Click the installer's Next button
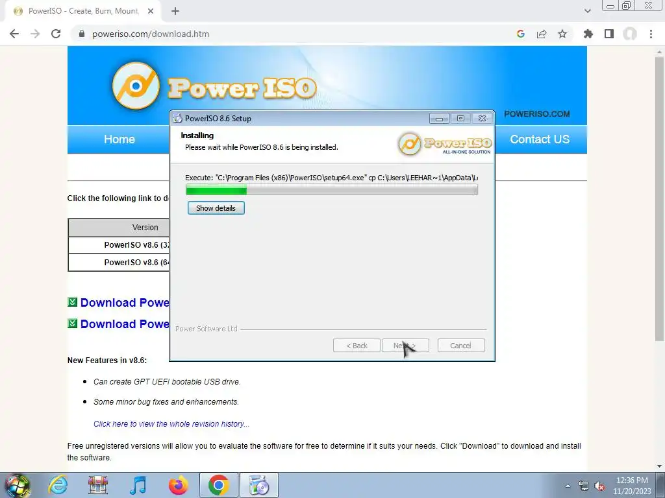Viewport: 665px width, 498px height. [405, 346]
